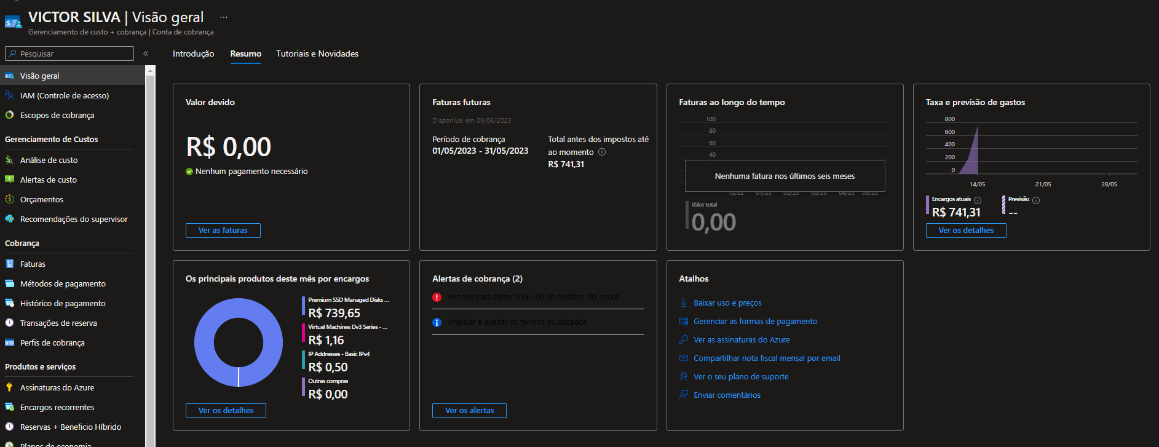Image resolution: width=1159 pixels, height=447 pixels.
Task: Click the Orçamentos icon
Action: click(x=9, y=199)
